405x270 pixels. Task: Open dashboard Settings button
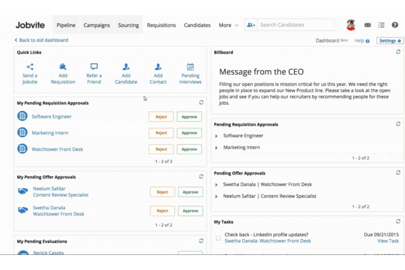pyautogui.click(x=390, y=41)
